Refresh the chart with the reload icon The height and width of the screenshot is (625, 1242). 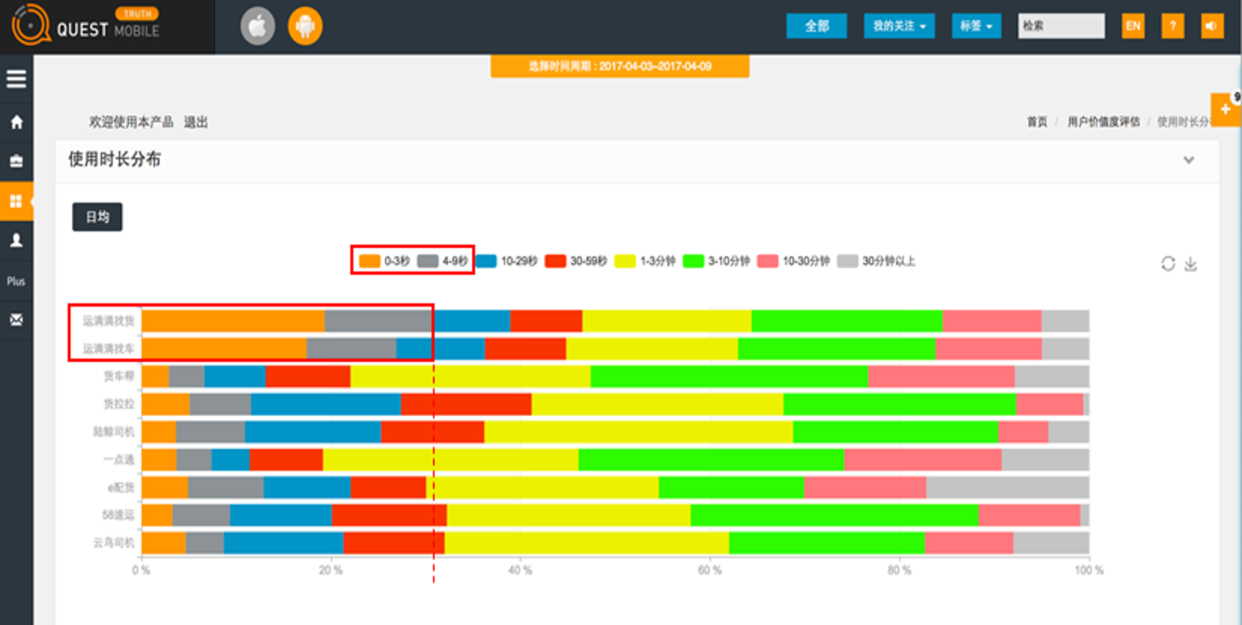1168,264
